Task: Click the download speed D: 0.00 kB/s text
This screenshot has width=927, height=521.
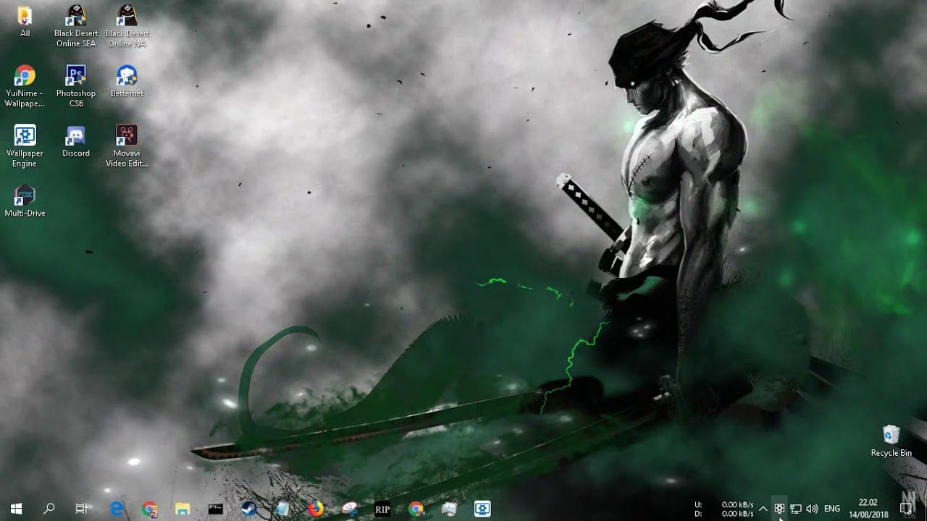Action: click(724, 514)
